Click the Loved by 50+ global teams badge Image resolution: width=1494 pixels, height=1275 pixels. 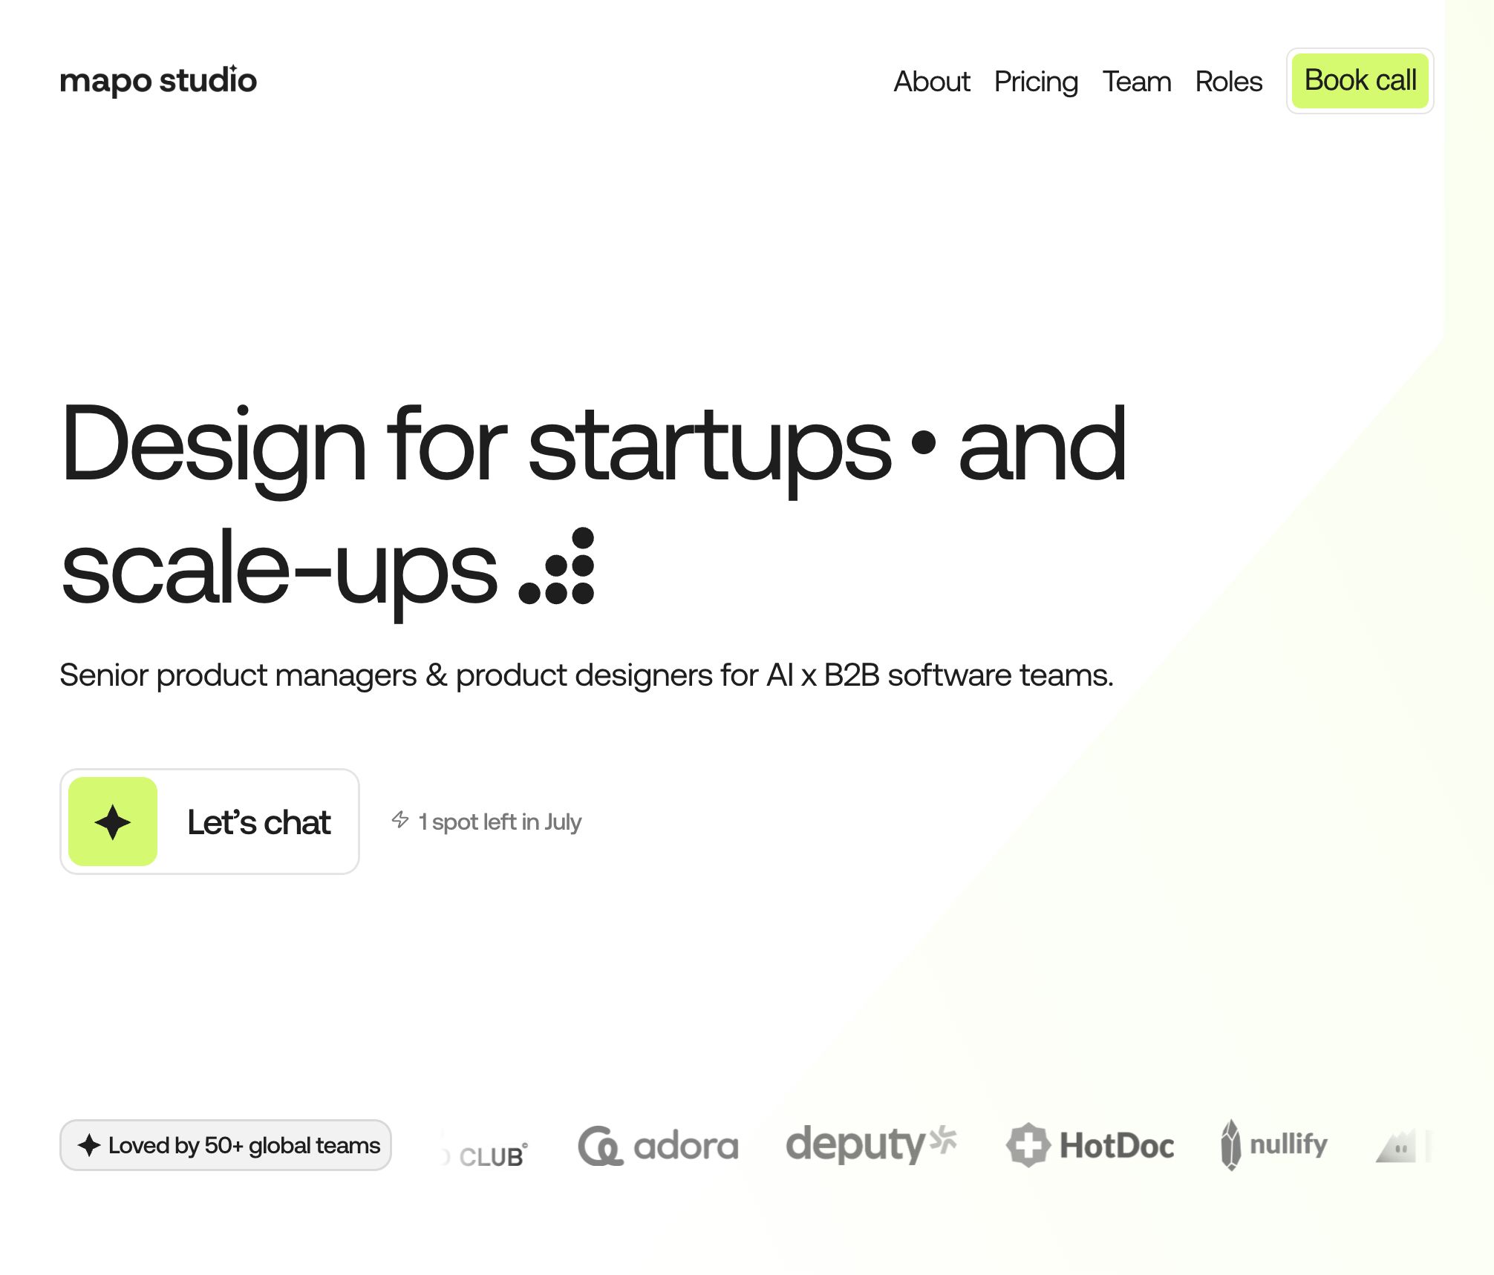click(x=226, y=1145)
